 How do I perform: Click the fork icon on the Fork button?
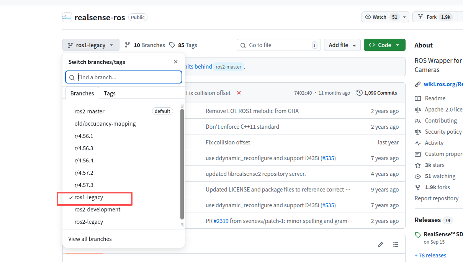pyautogui.click(x=420, y=17)
